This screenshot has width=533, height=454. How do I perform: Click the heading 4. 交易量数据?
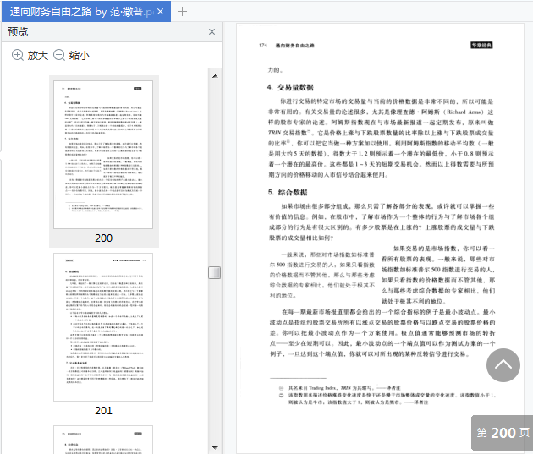point(290,87)
